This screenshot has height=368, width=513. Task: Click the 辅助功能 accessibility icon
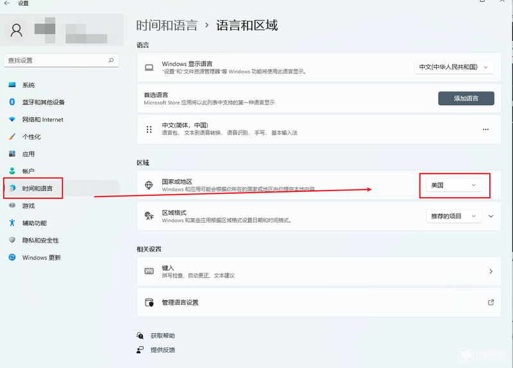pyautogui.click(x=12, y=223)
